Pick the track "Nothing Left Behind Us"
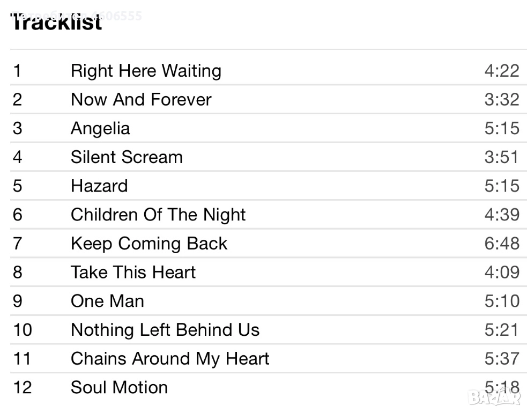The width and height of the screenshot is (527, 412). (x=165, y=330)
